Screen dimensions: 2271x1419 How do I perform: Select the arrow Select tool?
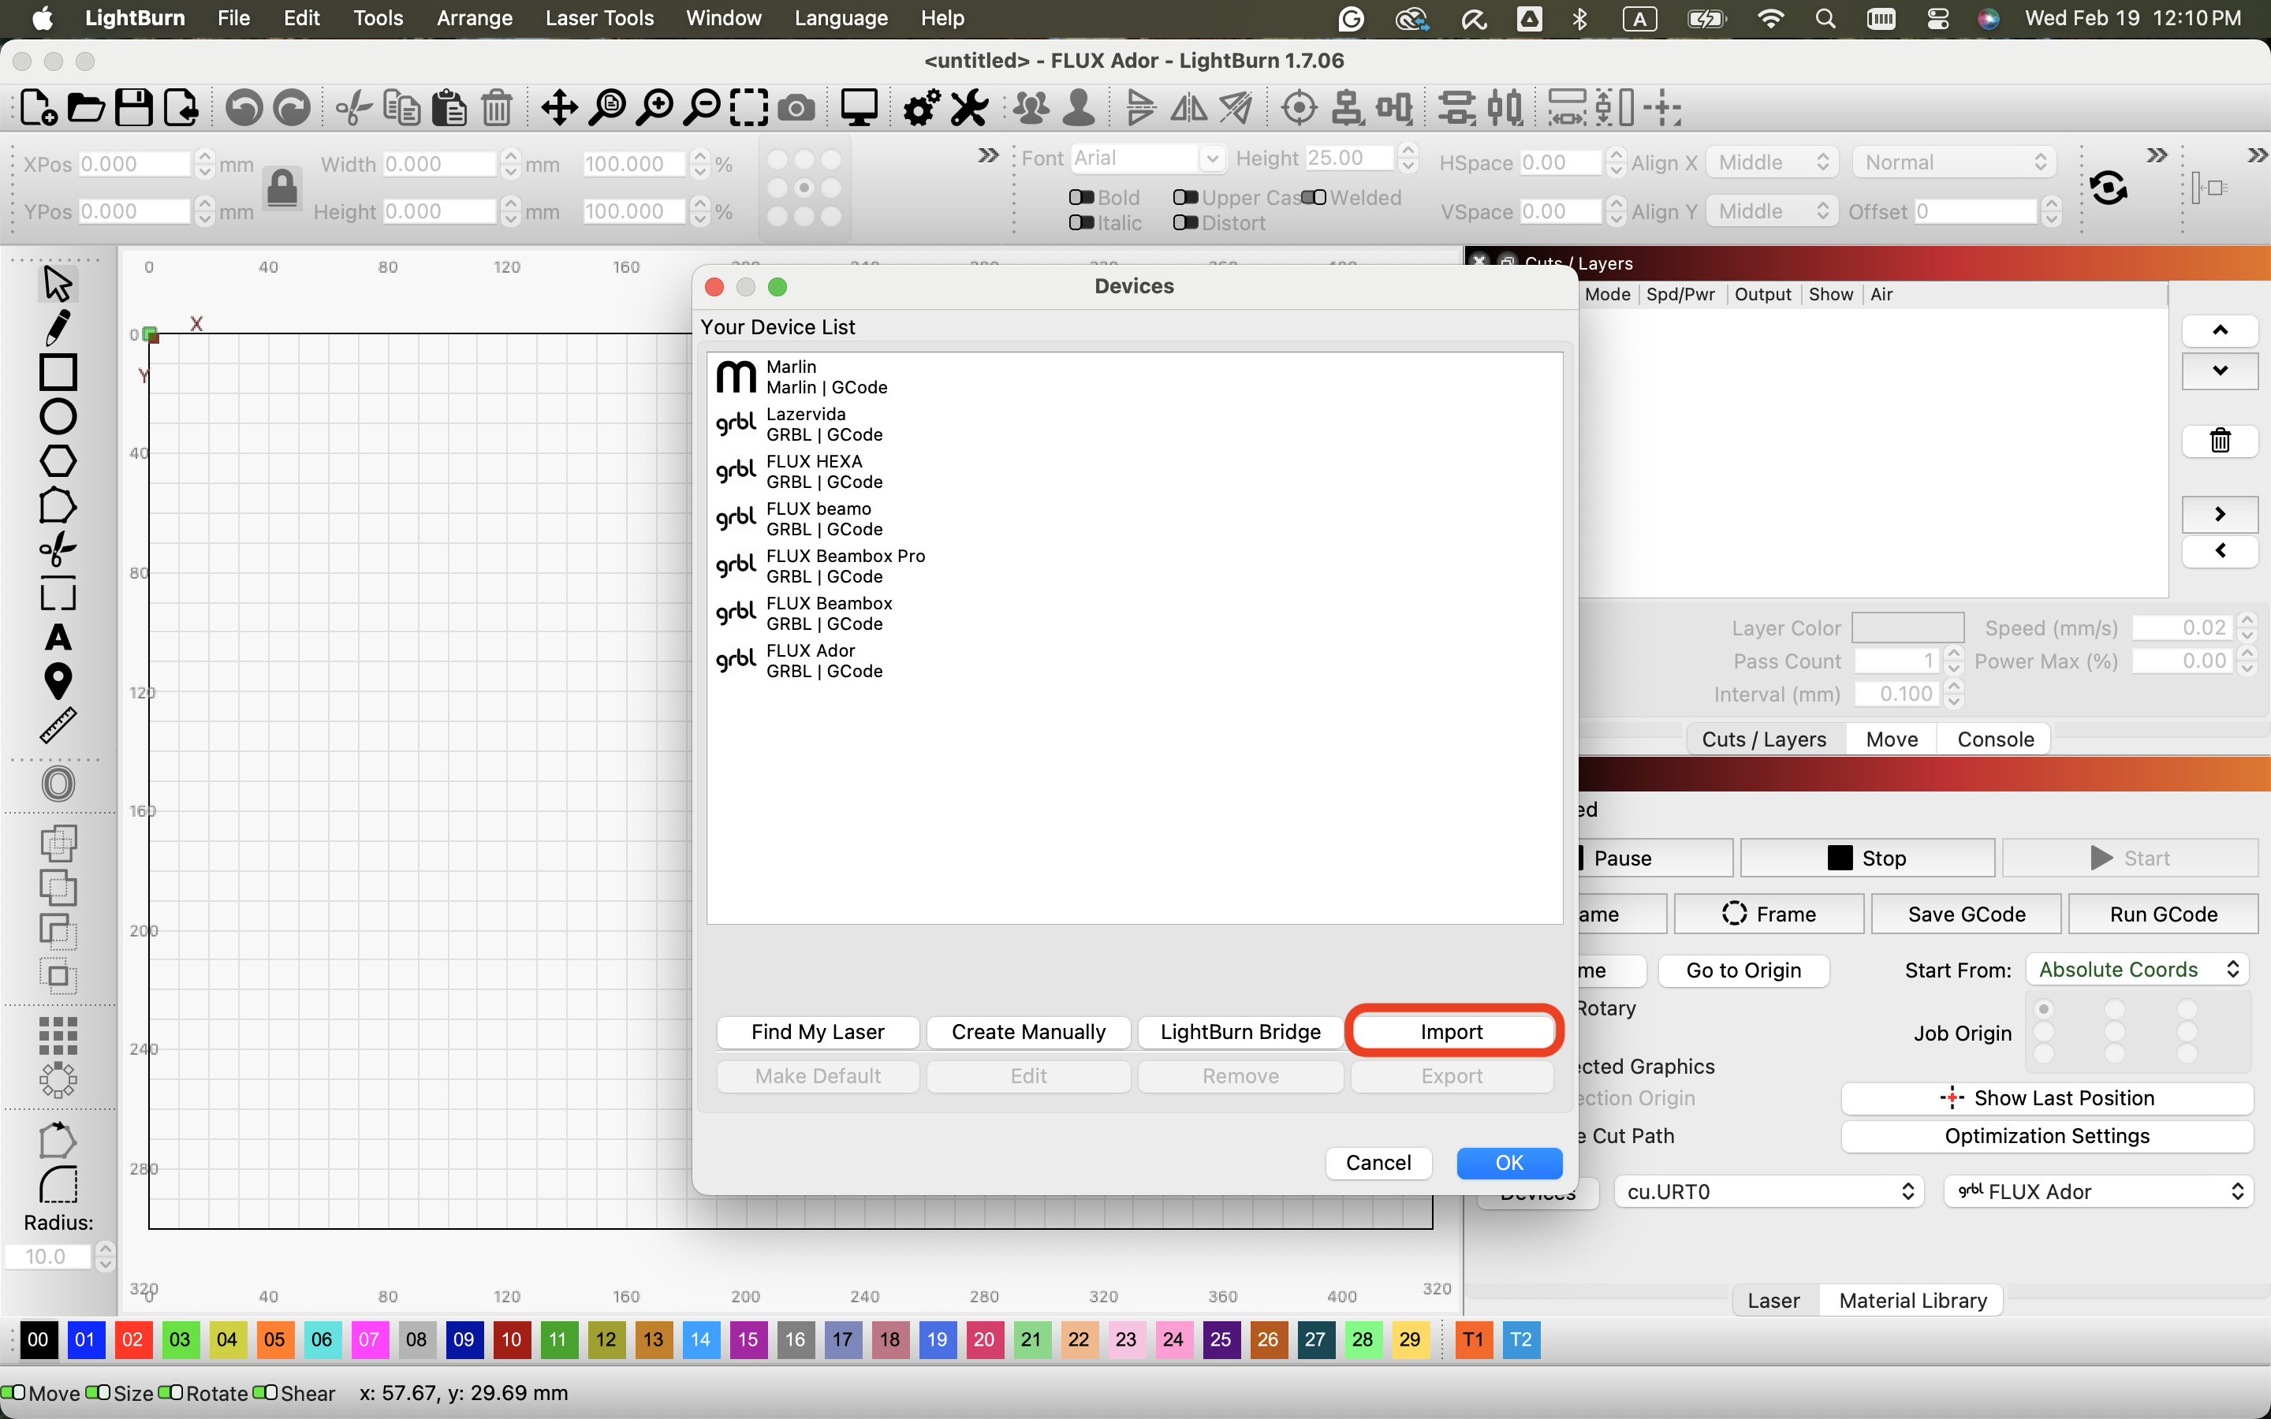tap(58, 282)
